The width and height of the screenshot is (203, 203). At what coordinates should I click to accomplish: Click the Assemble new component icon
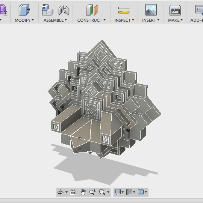coord(47,10)
